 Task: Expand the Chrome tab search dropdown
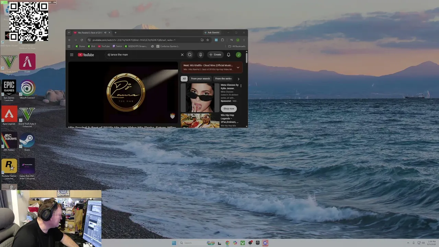click(x=69, y=33)
